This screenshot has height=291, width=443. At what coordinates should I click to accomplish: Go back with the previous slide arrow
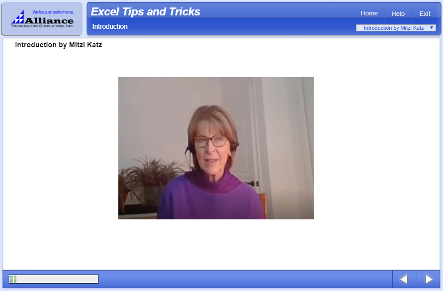tap(403, 279)
